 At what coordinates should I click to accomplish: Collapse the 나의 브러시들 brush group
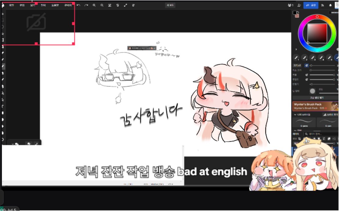pos(295,115)
